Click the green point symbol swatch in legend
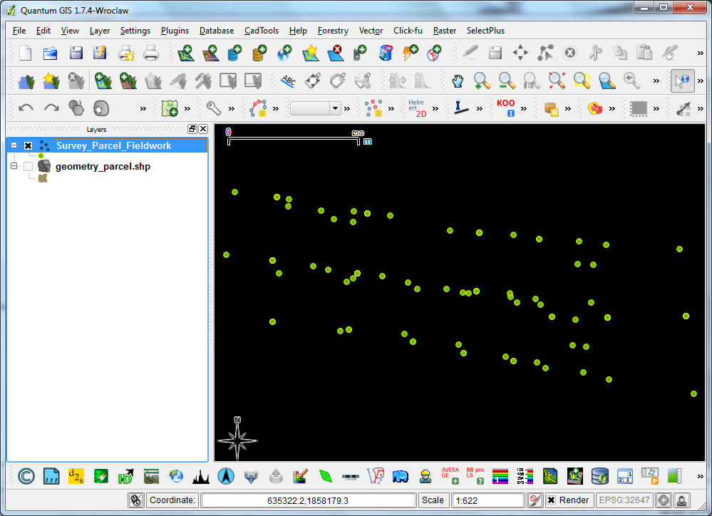This screenshot has width=712, height=516. (41, 156)
